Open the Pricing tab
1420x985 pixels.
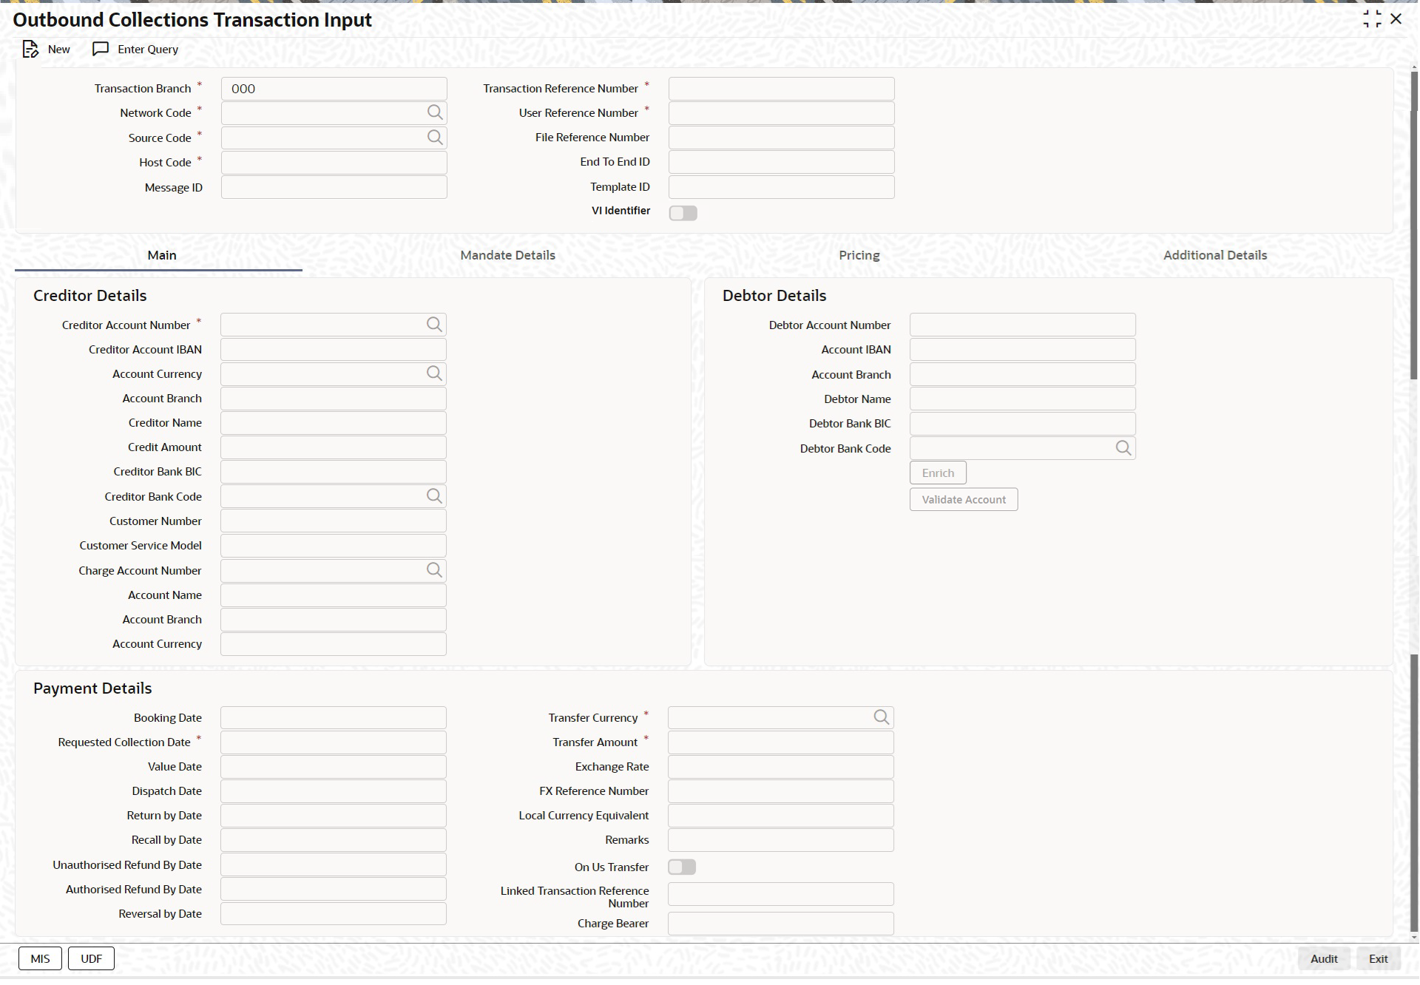pos(859,255)
